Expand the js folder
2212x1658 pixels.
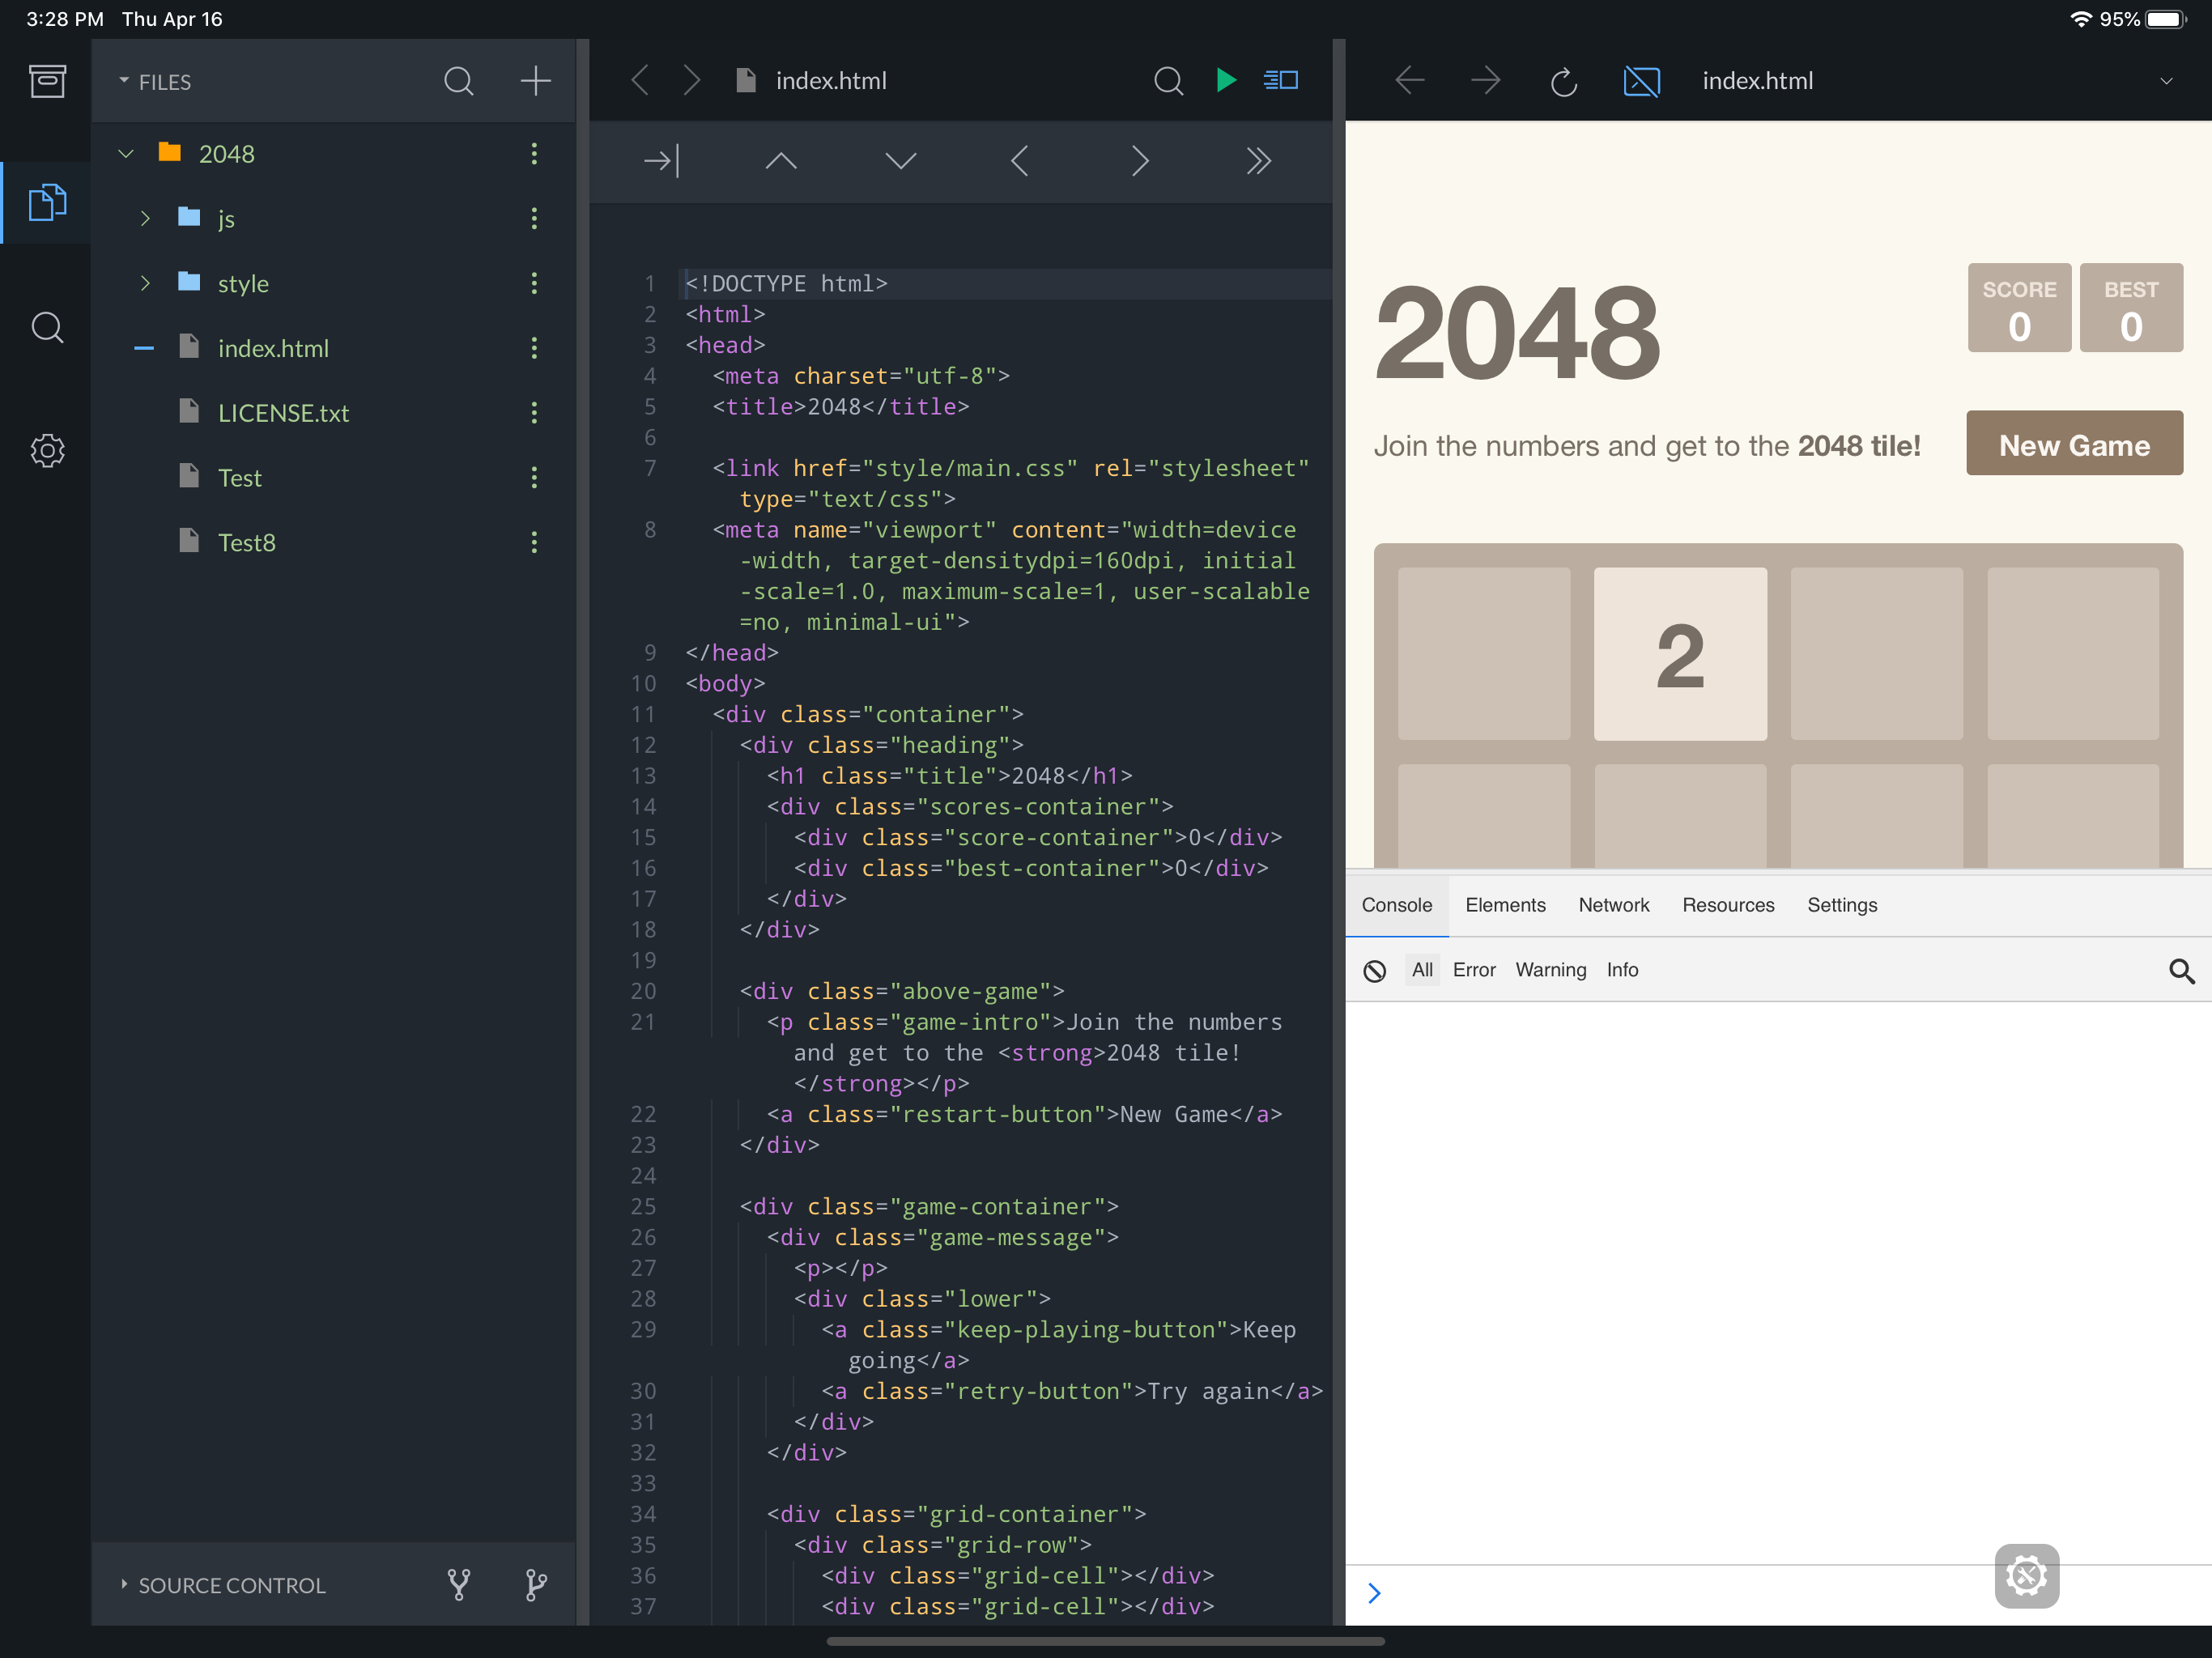point(146,218)
